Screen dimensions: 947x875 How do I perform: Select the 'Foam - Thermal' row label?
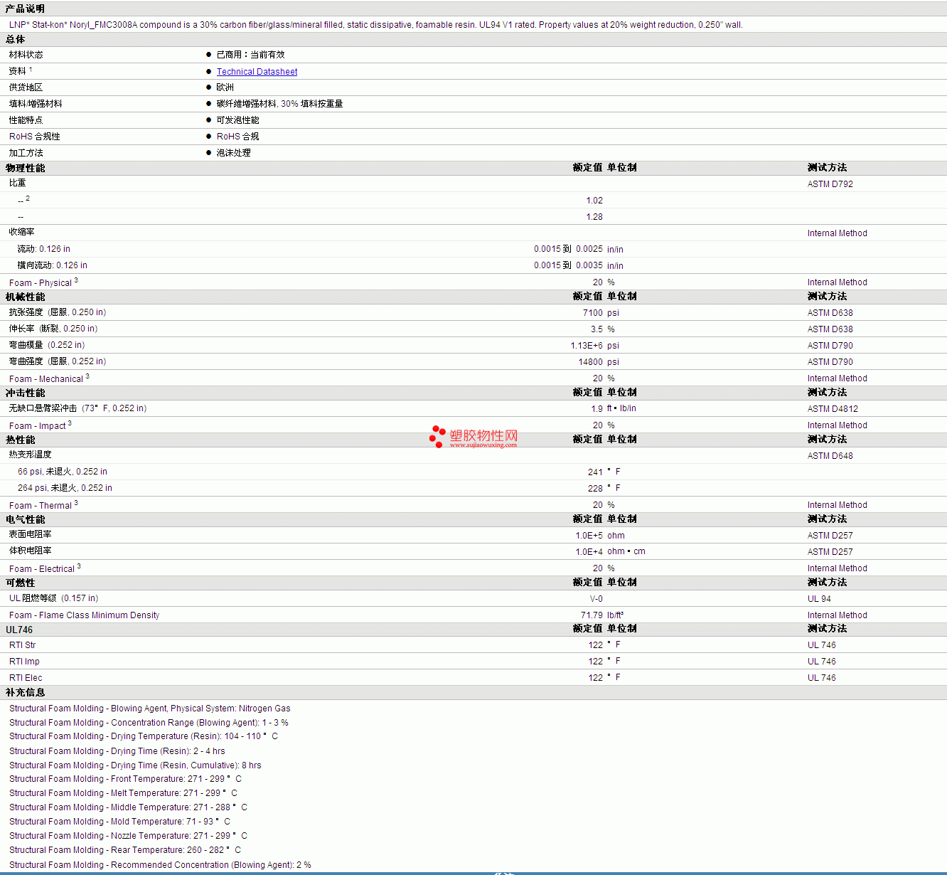43,505
